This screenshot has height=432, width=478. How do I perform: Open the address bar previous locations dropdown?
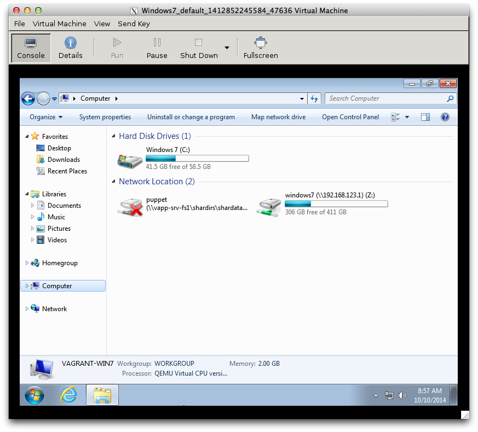(302, 98)
